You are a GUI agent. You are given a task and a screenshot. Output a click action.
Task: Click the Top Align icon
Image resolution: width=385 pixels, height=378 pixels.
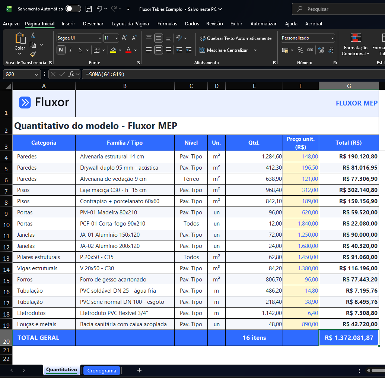(x=149, y=38)
